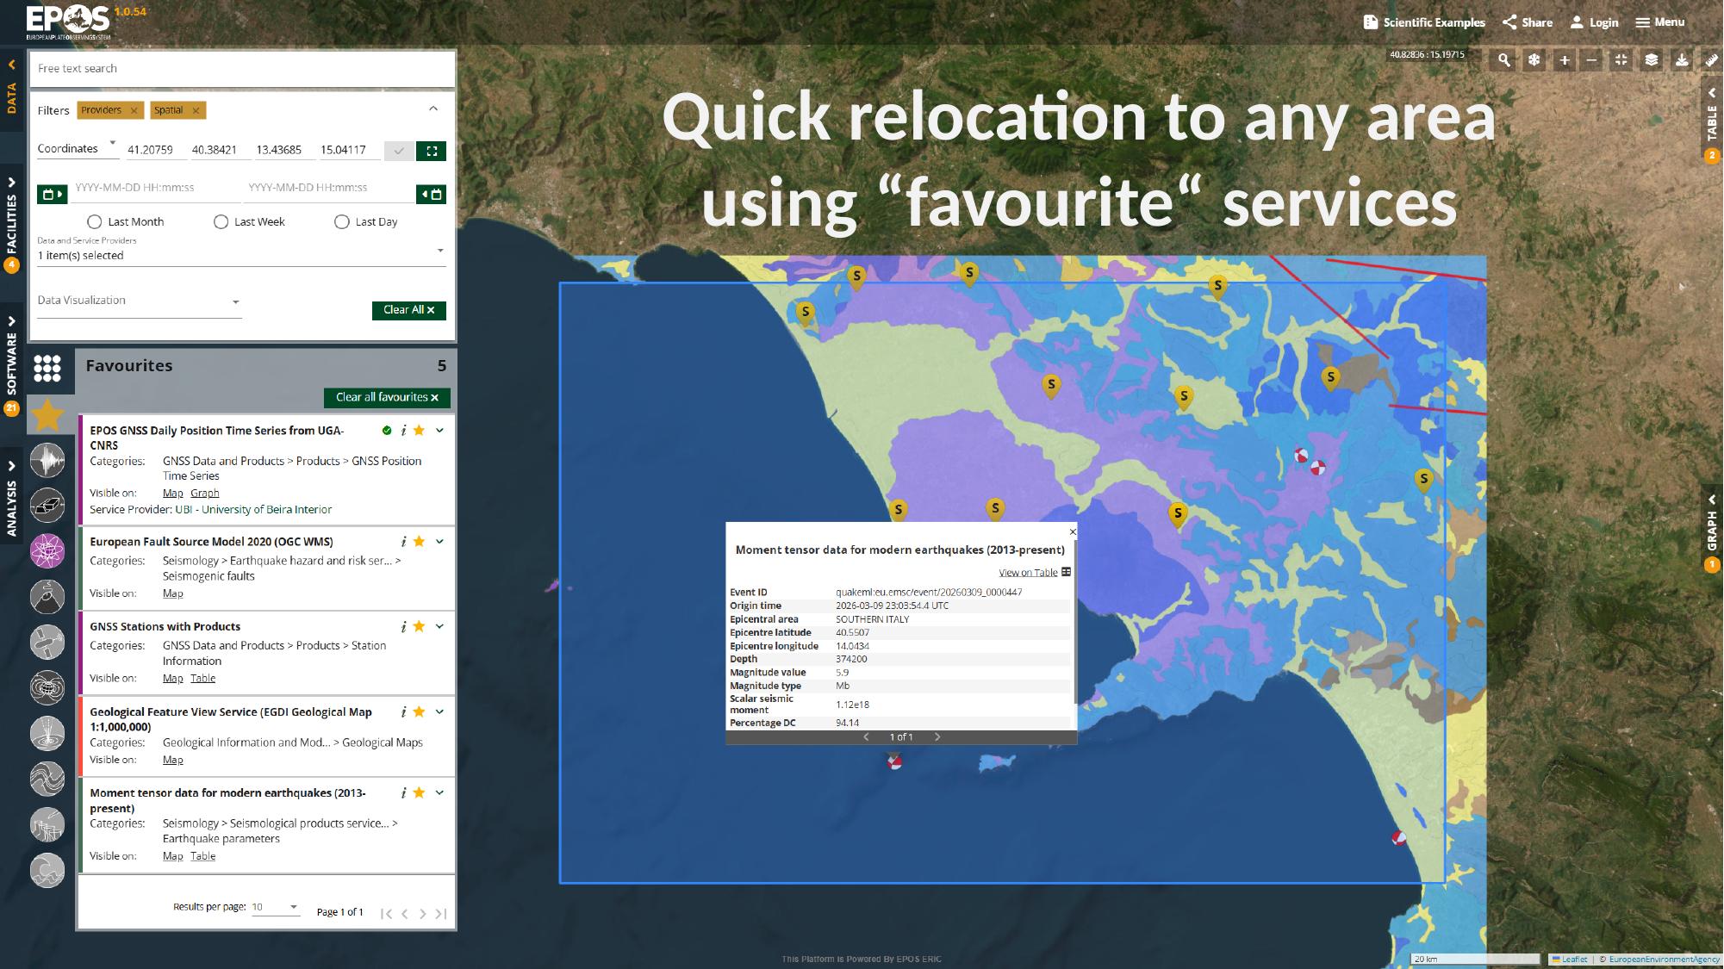Screen dimensions: 1724x969
Task: Expand the '1 item(s) selected' providers dropdown
Action: point(440,251)
